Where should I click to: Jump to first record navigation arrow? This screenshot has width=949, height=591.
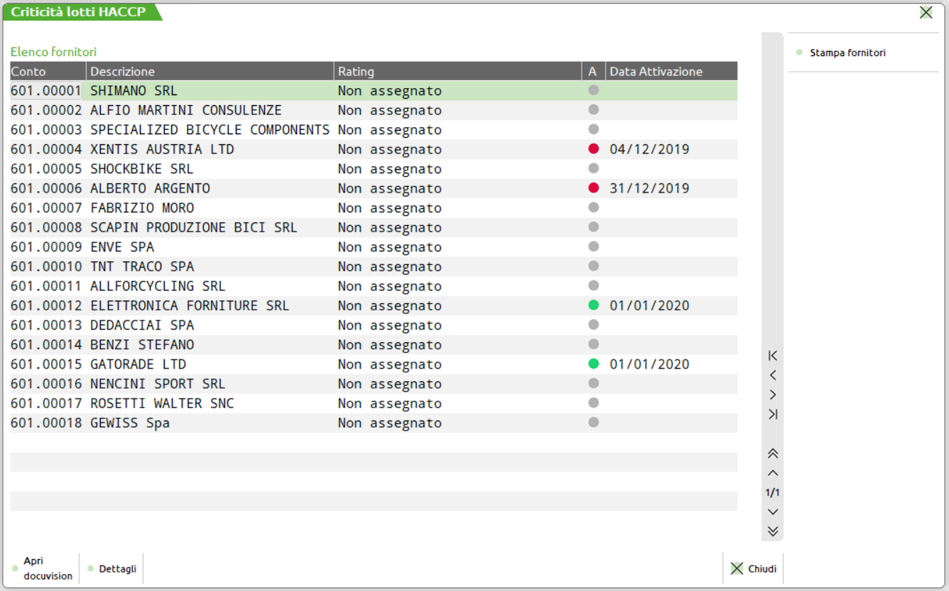click(773, 356)
